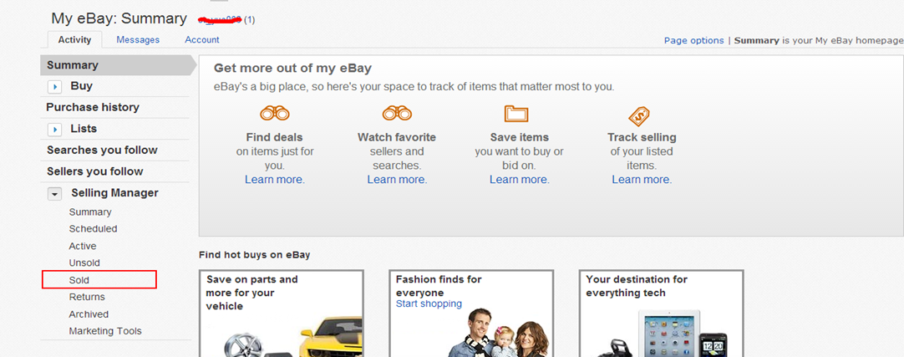Open the everything tech devices image
Screen dimensions: 904x357
tap(661, 334)
